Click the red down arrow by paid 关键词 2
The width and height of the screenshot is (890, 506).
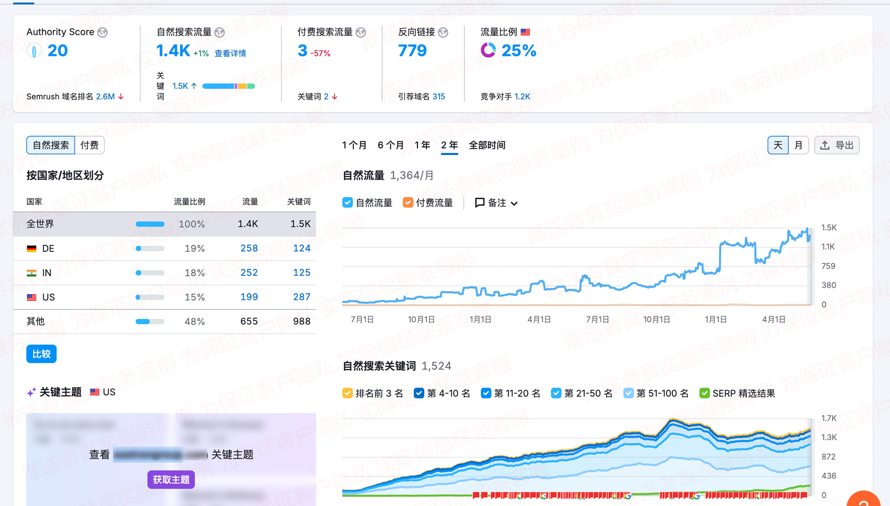(334, 97)
